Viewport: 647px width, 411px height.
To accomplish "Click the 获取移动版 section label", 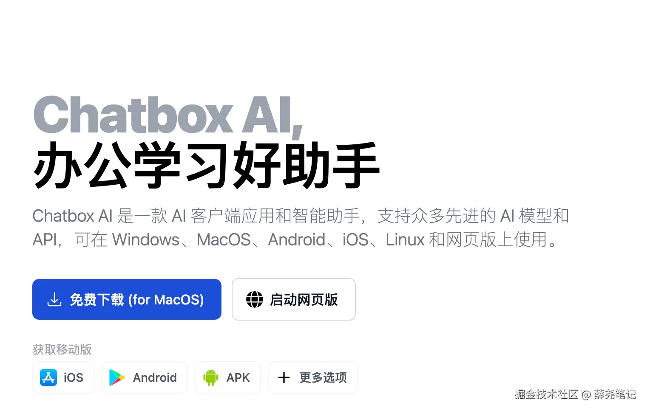I will click(x=62, y=349).
